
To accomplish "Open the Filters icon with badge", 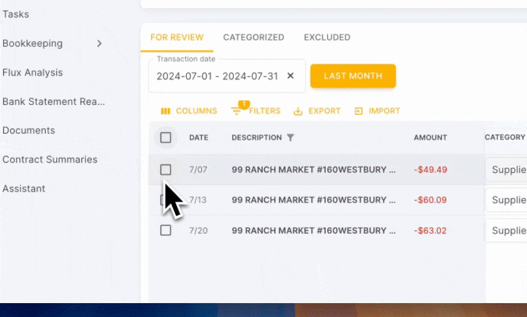I will (x=236, y=111).
